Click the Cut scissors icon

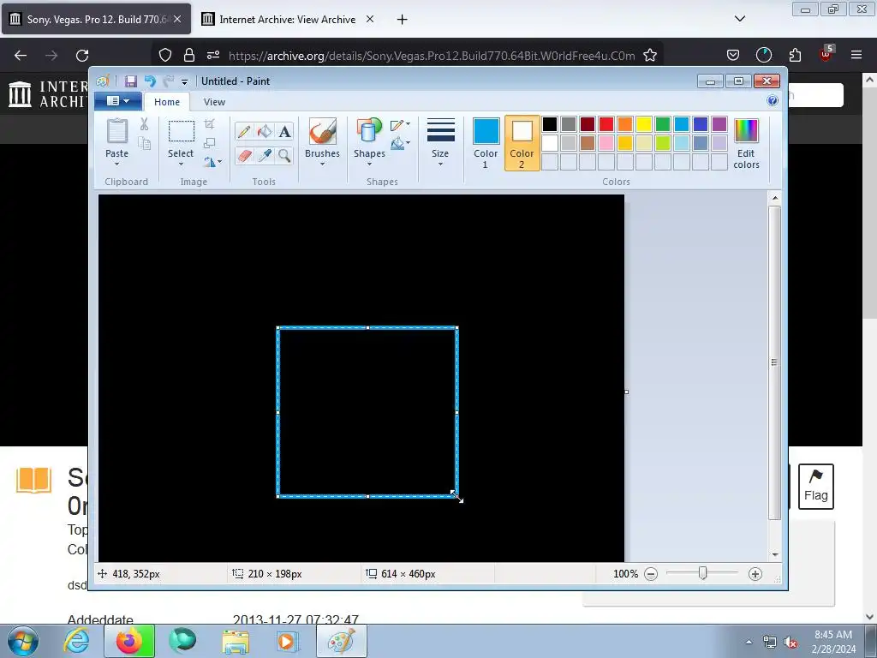pyautogui.click(x=144, y=124)
